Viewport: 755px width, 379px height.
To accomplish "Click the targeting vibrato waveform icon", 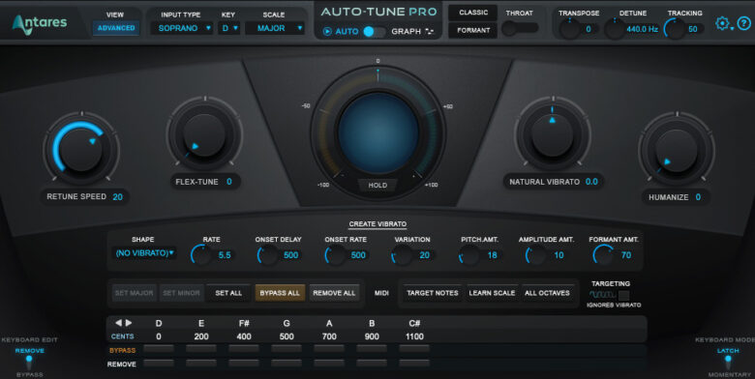I will 602,294.
